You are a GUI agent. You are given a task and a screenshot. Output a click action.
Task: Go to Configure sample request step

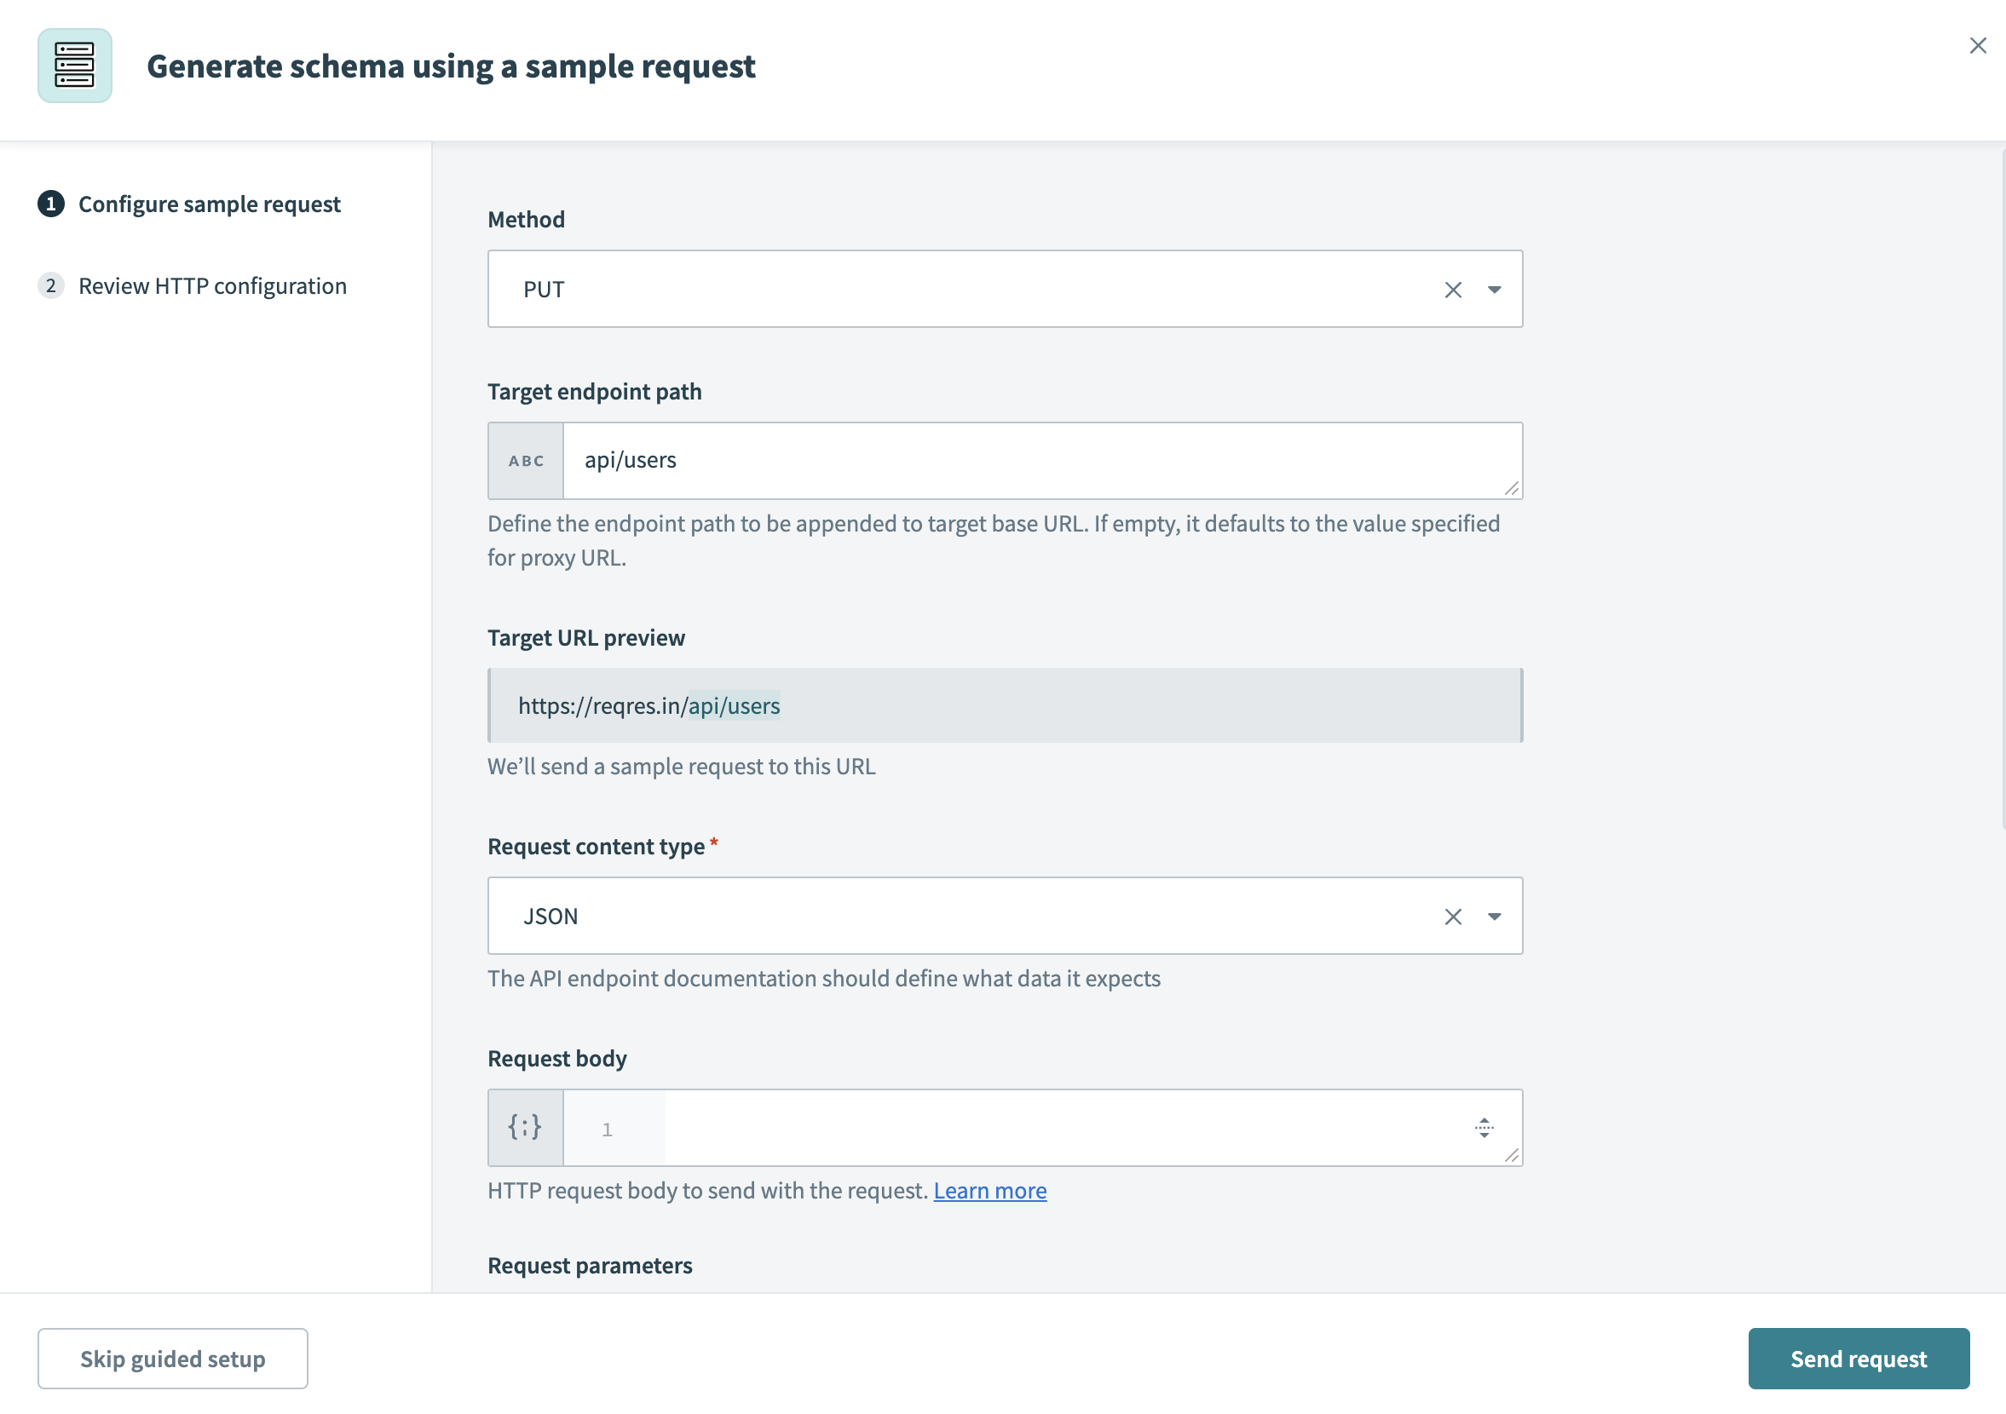[209, 204]
